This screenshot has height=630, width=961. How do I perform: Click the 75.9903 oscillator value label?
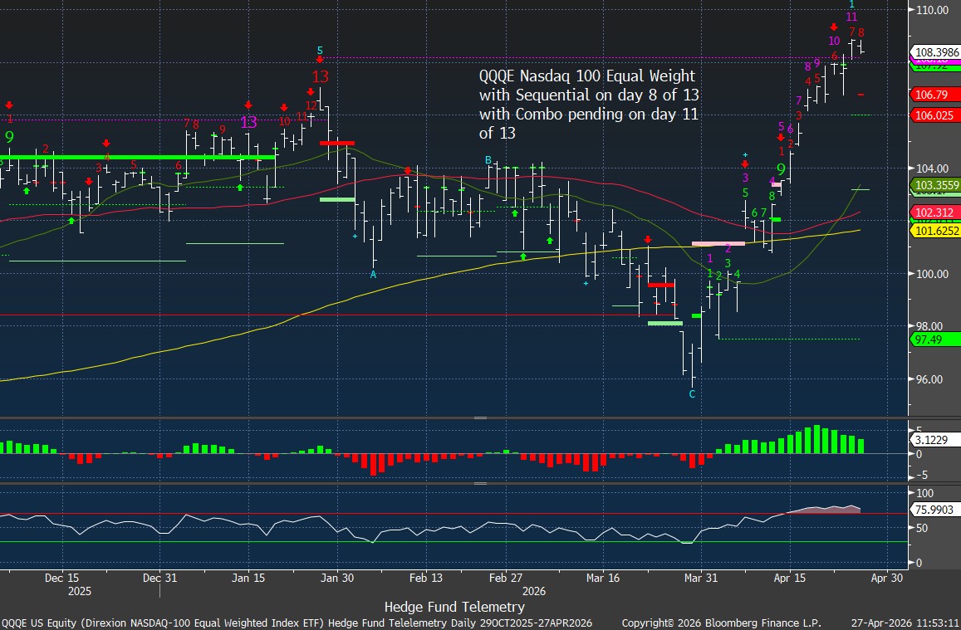pos(932,510)
